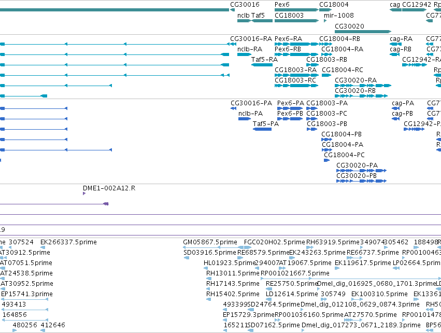The image size is (441, 333).
Task: Click the CG30016-RA transcript label
Action: point(251,39)
